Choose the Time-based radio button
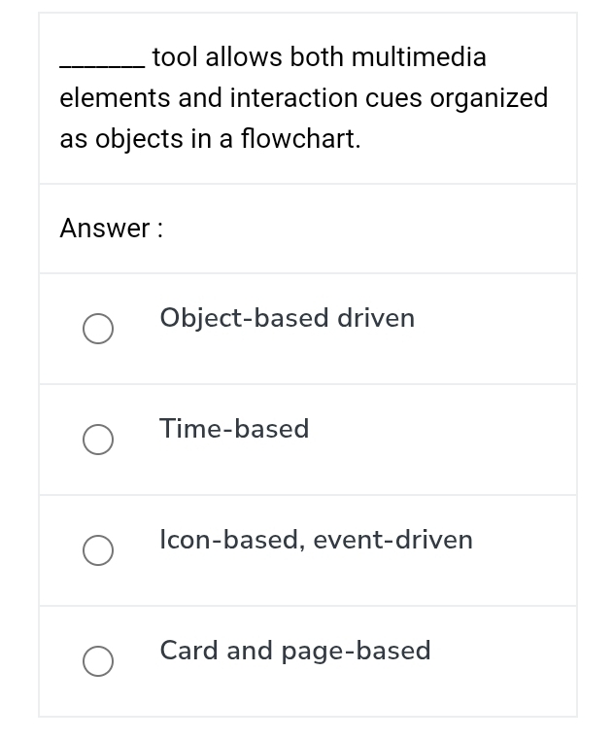 pyautogui.click(x=97, y=440)
